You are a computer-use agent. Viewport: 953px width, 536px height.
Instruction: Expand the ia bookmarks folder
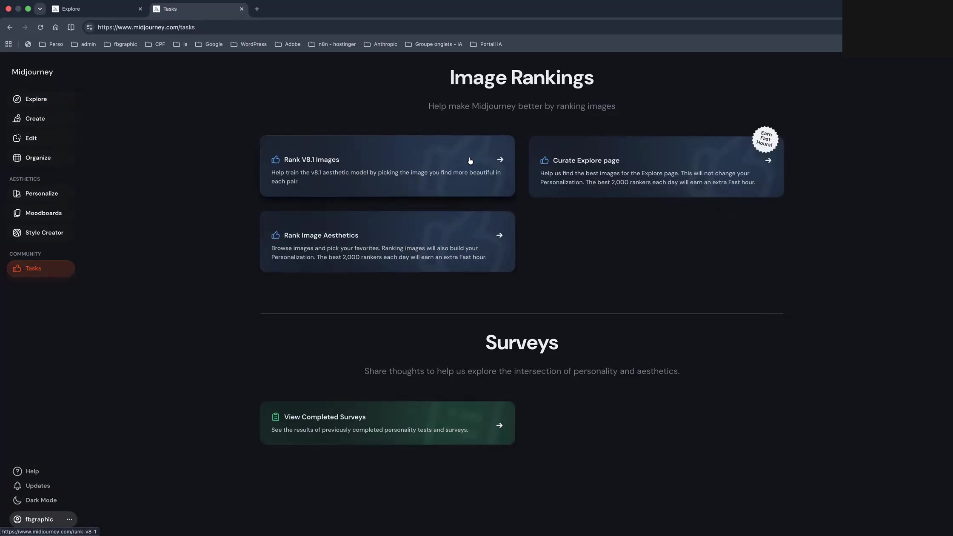pyautogui.click(x=180, y=44)
